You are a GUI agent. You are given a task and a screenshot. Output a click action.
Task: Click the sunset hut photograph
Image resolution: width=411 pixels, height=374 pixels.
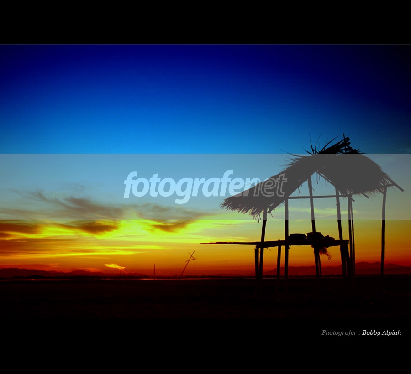(205, 182)
